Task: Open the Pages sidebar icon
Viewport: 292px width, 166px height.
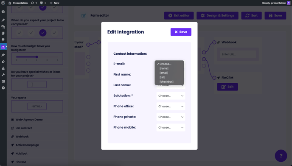Action: pyautogui.click(x=3, y=34)
